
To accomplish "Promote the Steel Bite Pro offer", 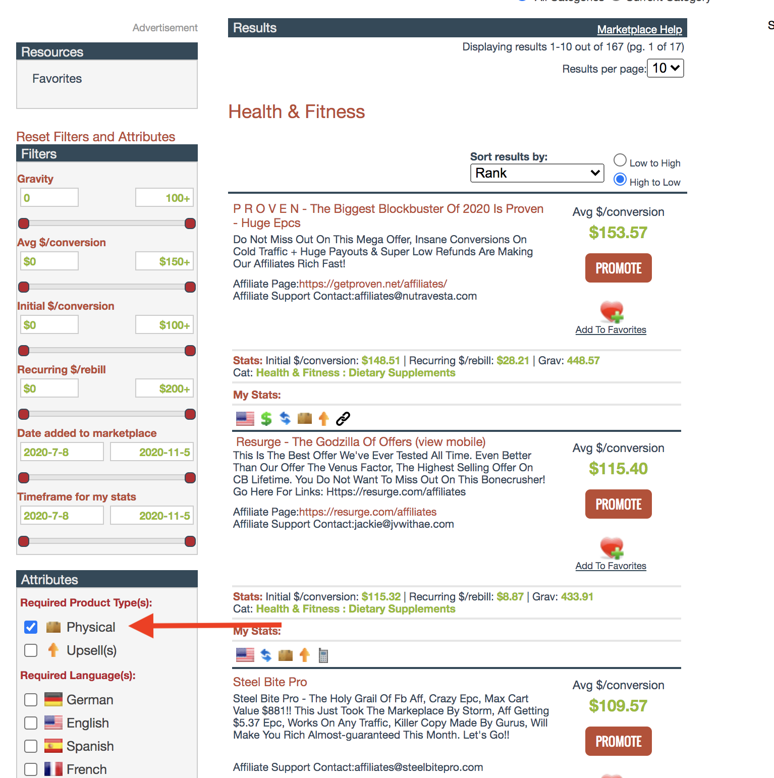I will 619,741.
